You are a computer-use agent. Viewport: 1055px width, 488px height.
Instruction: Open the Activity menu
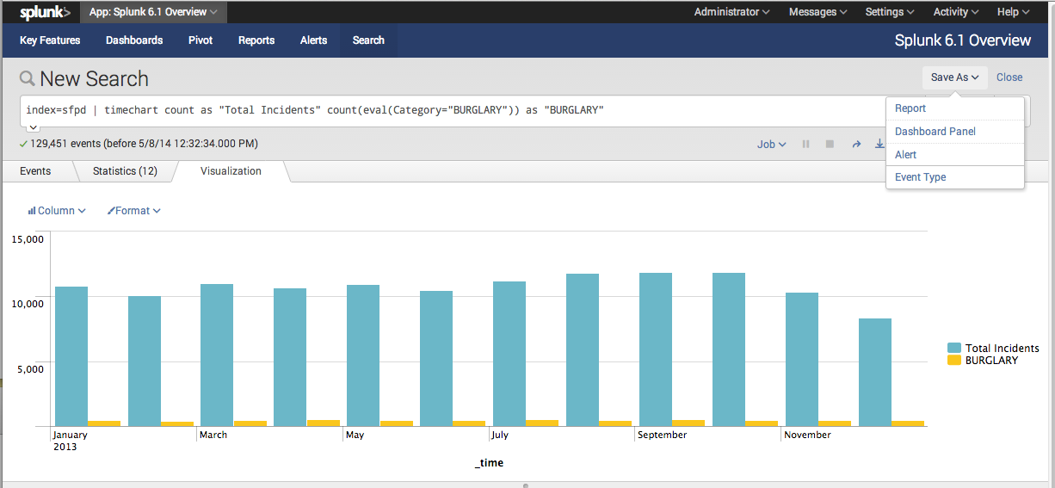956,12
